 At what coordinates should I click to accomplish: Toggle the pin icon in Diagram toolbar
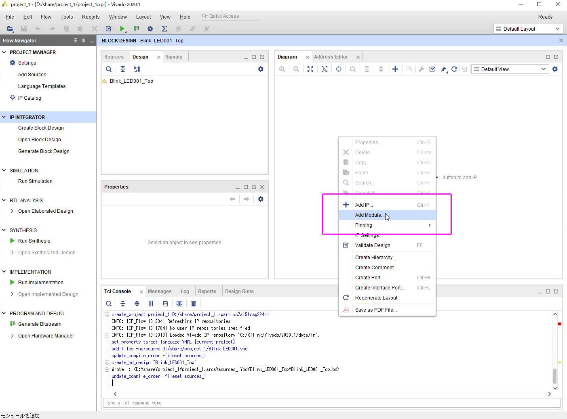[443, 69]
